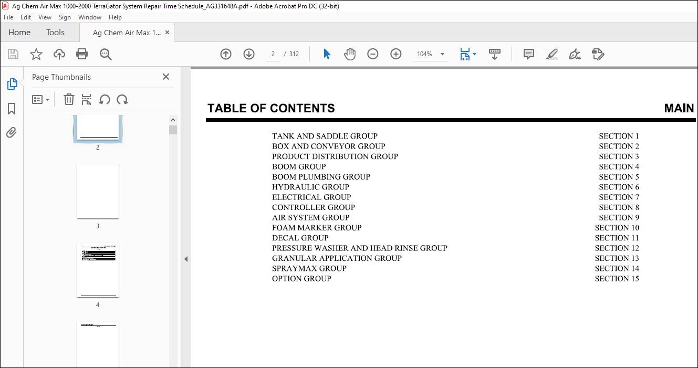698x368 pixels.
Task: Click 'GRANULAR APPLICATION GROUP' entry
Action: coord(337,258)
